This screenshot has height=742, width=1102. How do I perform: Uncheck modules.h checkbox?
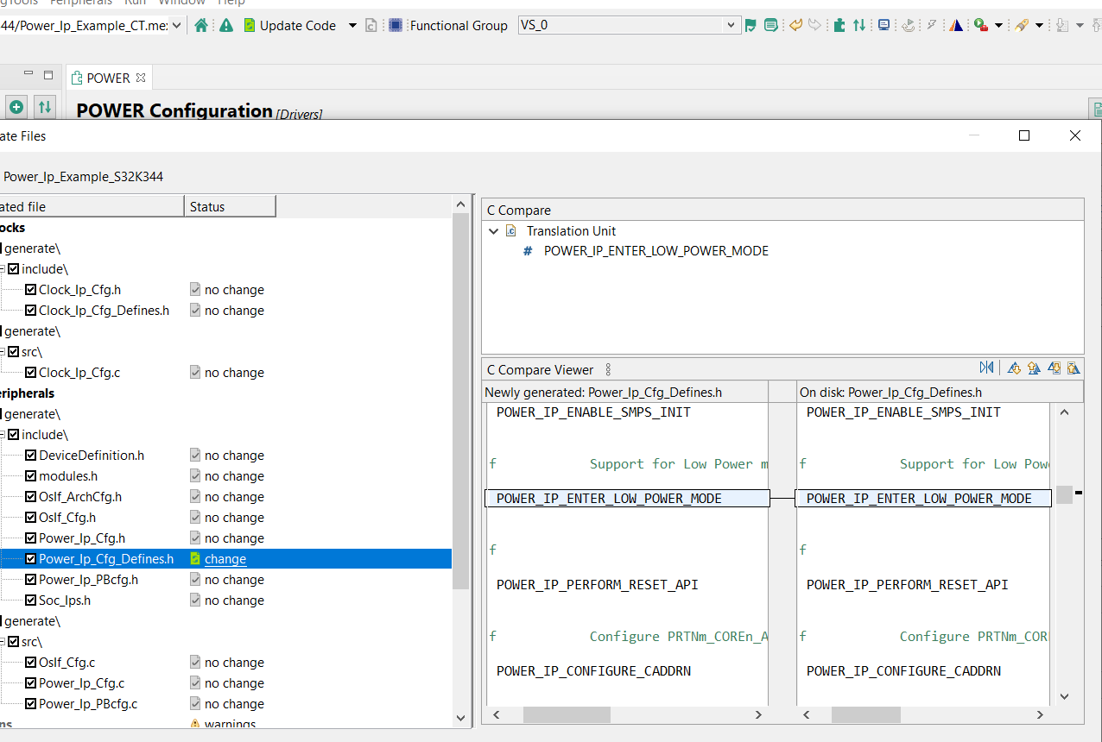(30, 476)
